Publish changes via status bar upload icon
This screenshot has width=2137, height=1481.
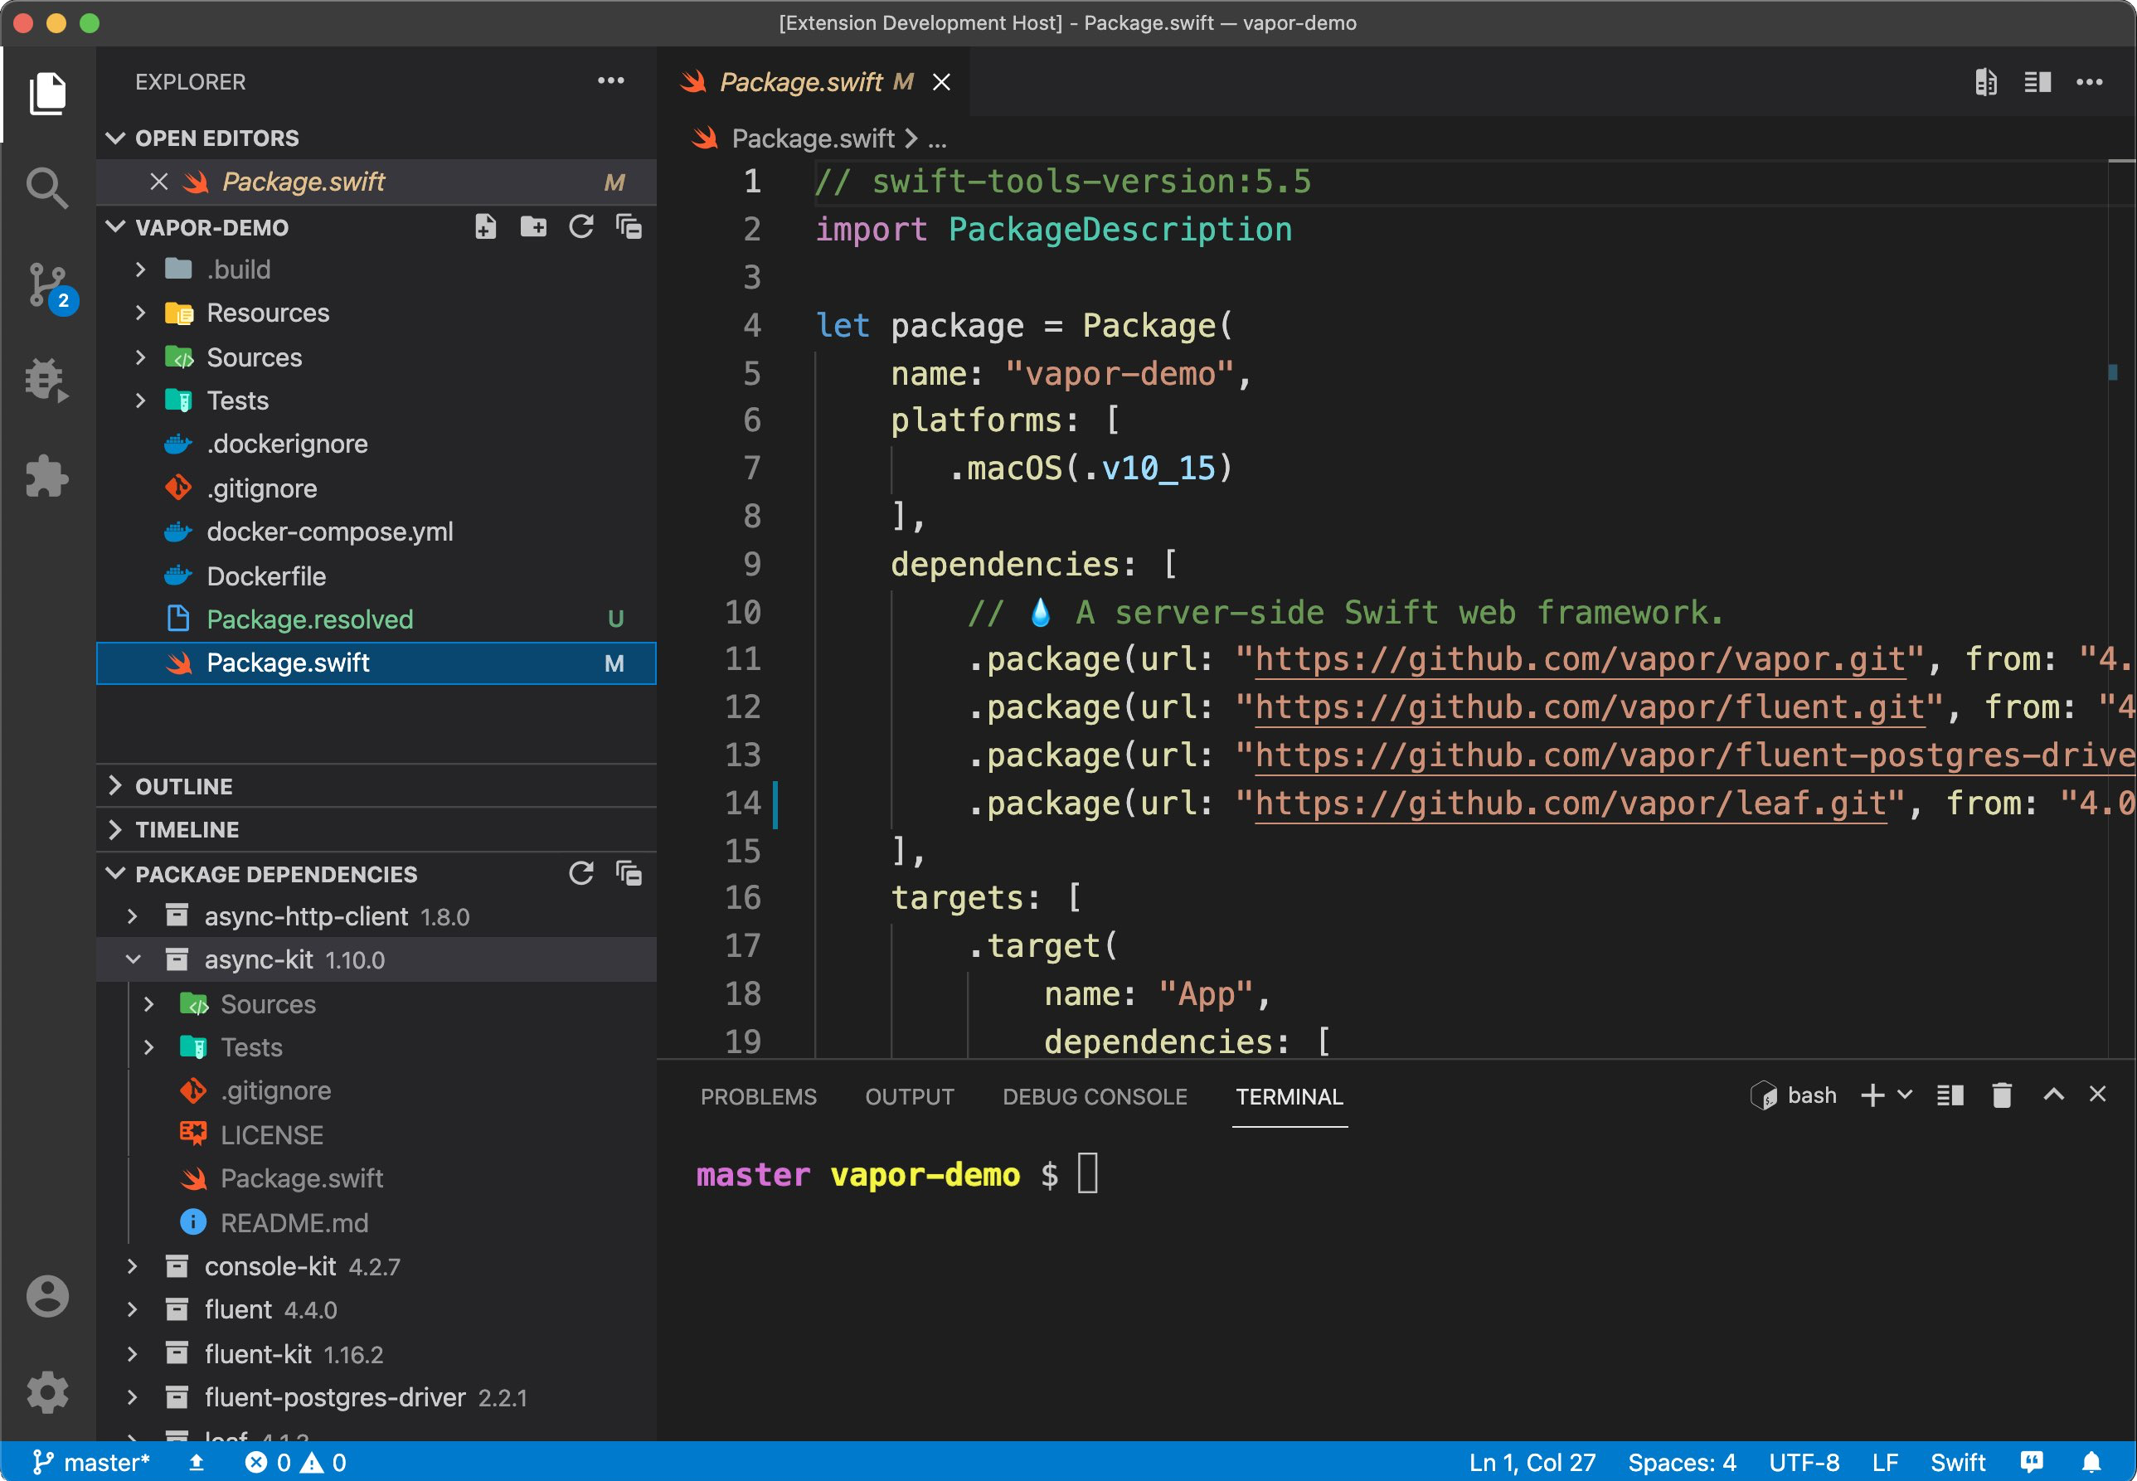click(x=196, y=1463)
